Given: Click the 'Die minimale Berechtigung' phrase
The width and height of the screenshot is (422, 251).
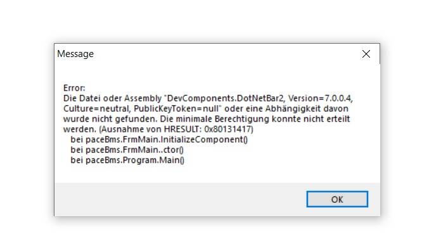Looking at the screenshot, I should pos(215,119).
